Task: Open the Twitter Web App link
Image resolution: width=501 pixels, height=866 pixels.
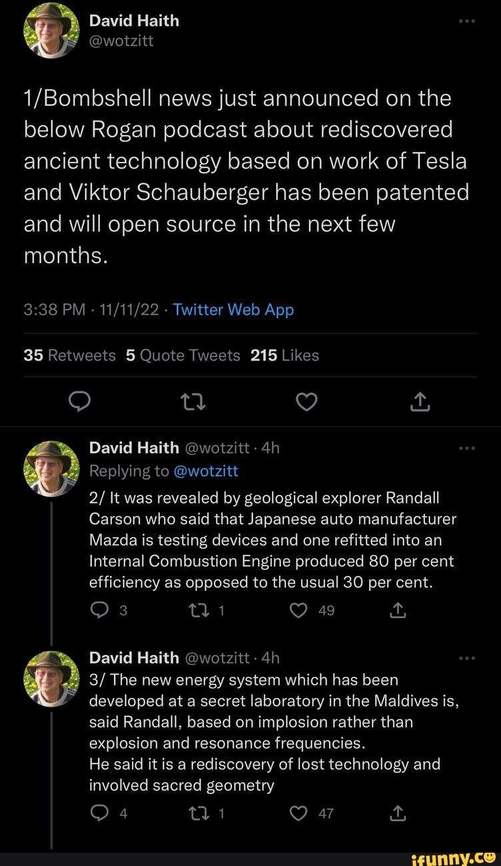Action: coord(233,310)
